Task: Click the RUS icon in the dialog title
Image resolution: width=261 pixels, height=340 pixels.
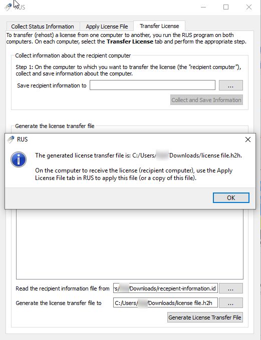Action: tap(11, 139)
